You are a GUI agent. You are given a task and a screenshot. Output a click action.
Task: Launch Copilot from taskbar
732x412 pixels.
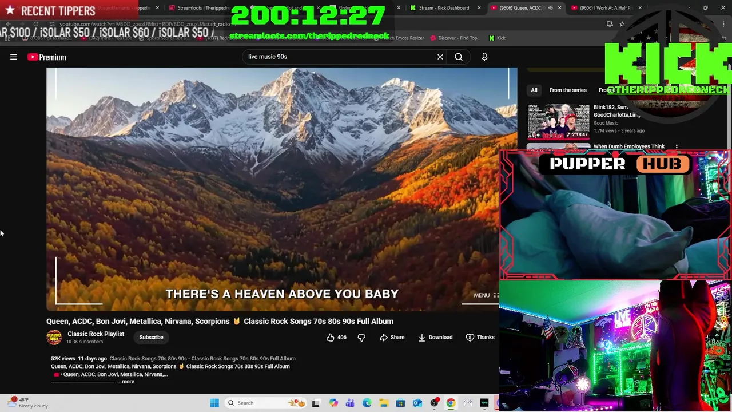click(x=333, y=403)
